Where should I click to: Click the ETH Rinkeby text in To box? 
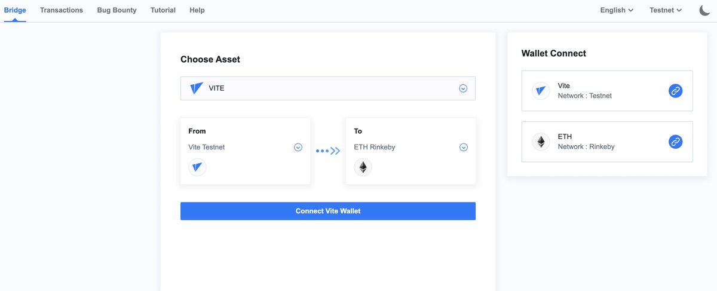point(375,147)
